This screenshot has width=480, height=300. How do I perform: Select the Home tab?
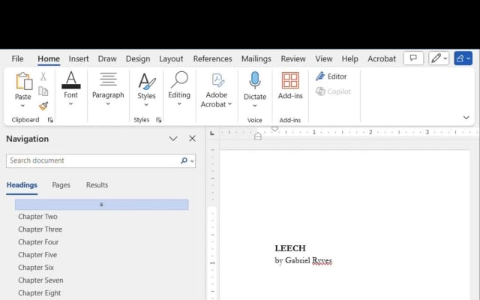tap(49, 58)
